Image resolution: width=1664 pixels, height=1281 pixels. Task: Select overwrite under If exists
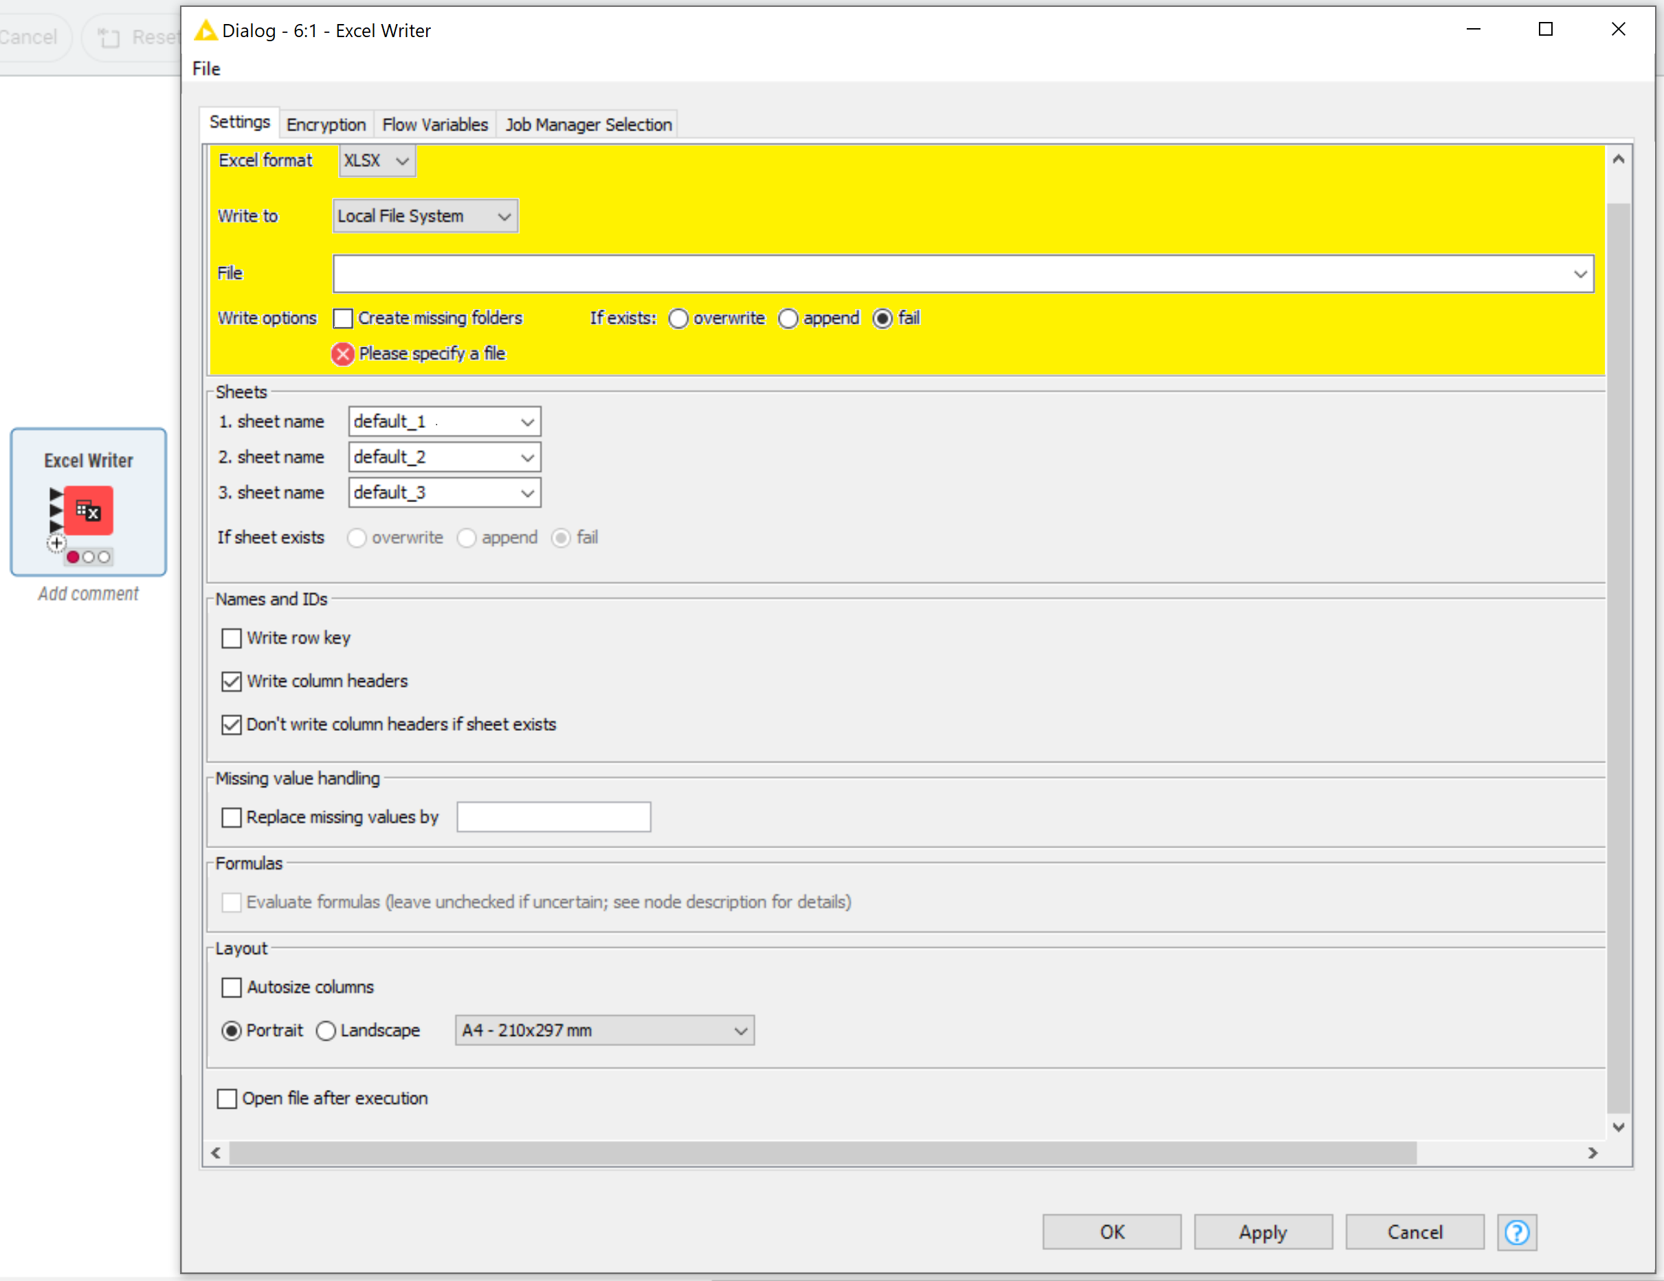678,318
